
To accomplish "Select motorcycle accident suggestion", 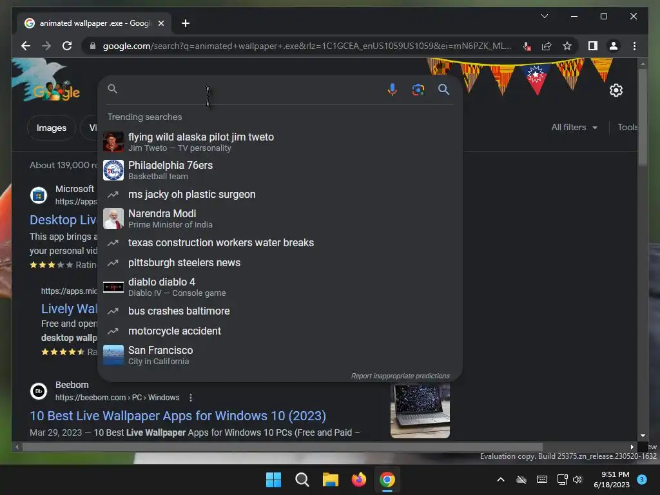I will pyautogui.click(x=280, y=331).
